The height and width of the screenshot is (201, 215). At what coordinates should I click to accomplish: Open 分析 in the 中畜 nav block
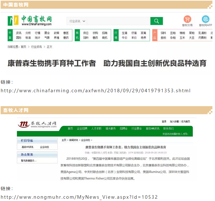coord(28,33)
